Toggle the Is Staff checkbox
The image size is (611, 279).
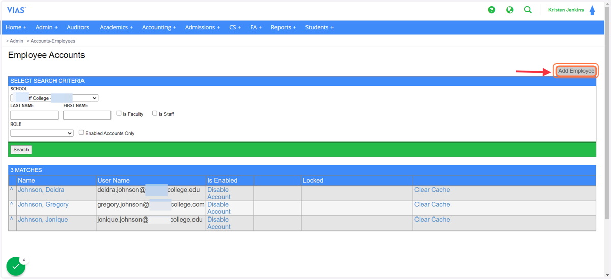point(155,113)
